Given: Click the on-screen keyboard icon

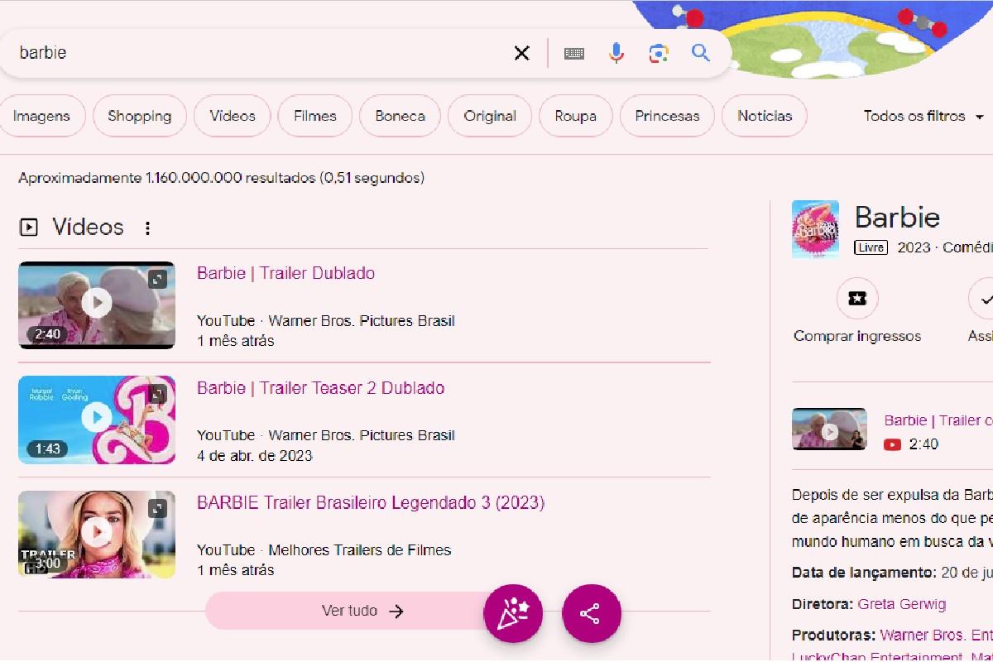Looking at the screenshot, I should coord(574,52).
